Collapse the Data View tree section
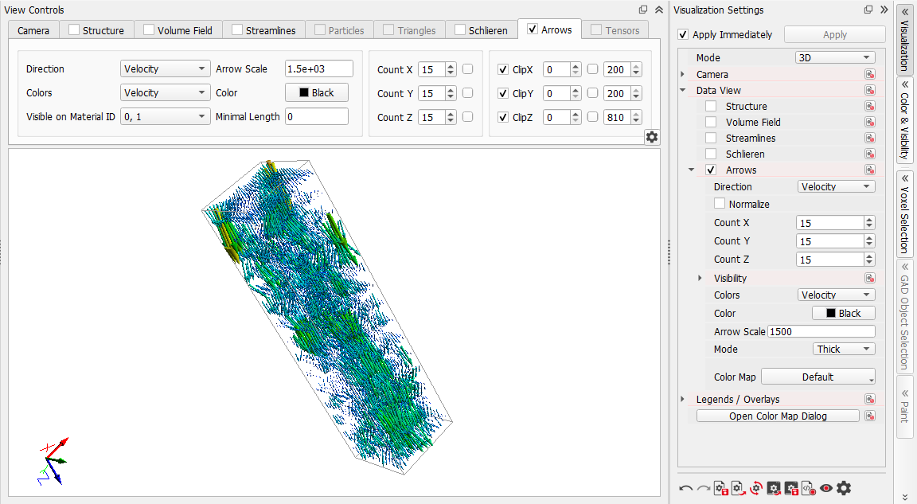This screenshot has height=504, width=917. click(682, 90)
